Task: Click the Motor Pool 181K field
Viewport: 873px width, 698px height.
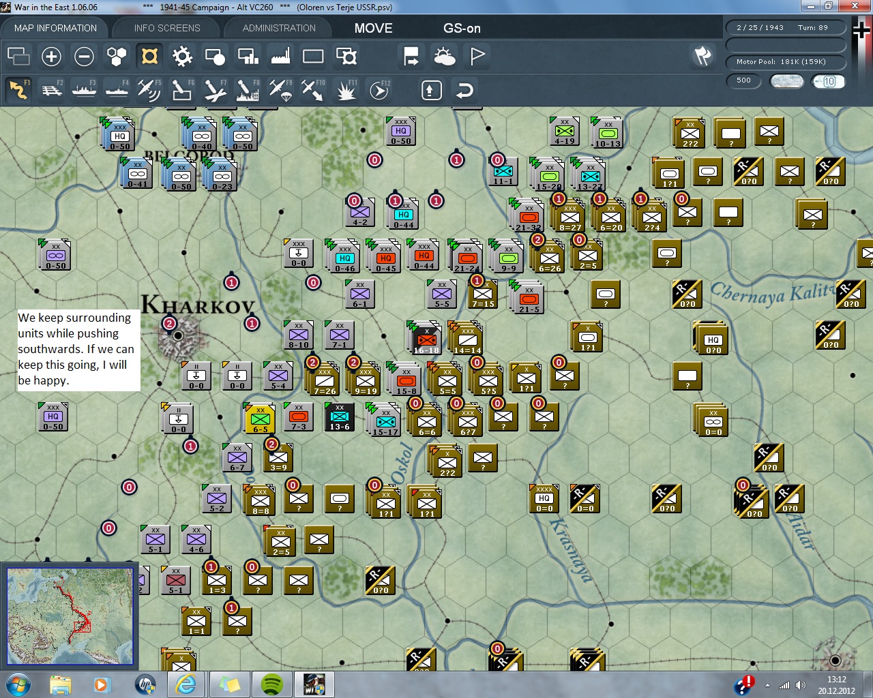Action: click(x=786, y=62)
